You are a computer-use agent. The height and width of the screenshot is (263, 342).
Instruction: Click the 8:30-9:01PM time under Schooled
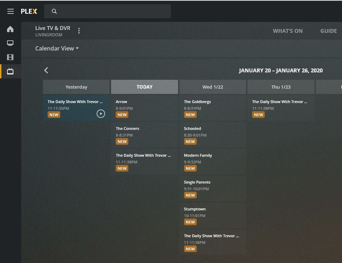tap(195, 135)
